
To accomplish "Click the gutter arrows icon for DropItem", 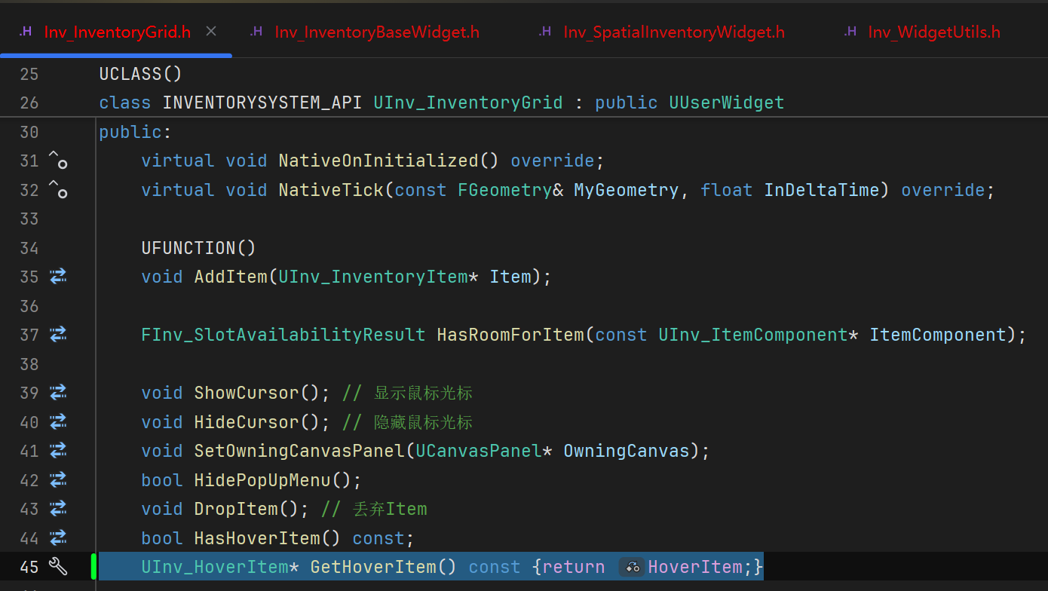I will [58, 509].
